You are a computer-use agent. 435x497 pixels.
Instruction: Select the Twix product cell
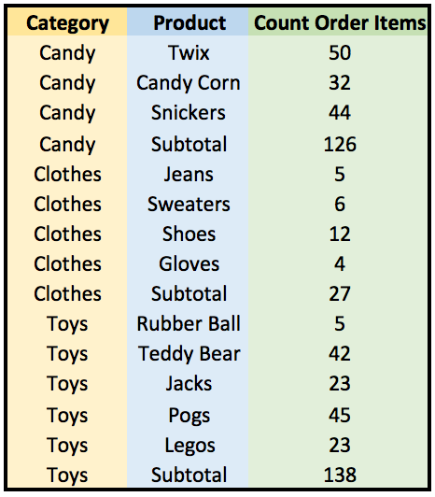coord(189,52)
